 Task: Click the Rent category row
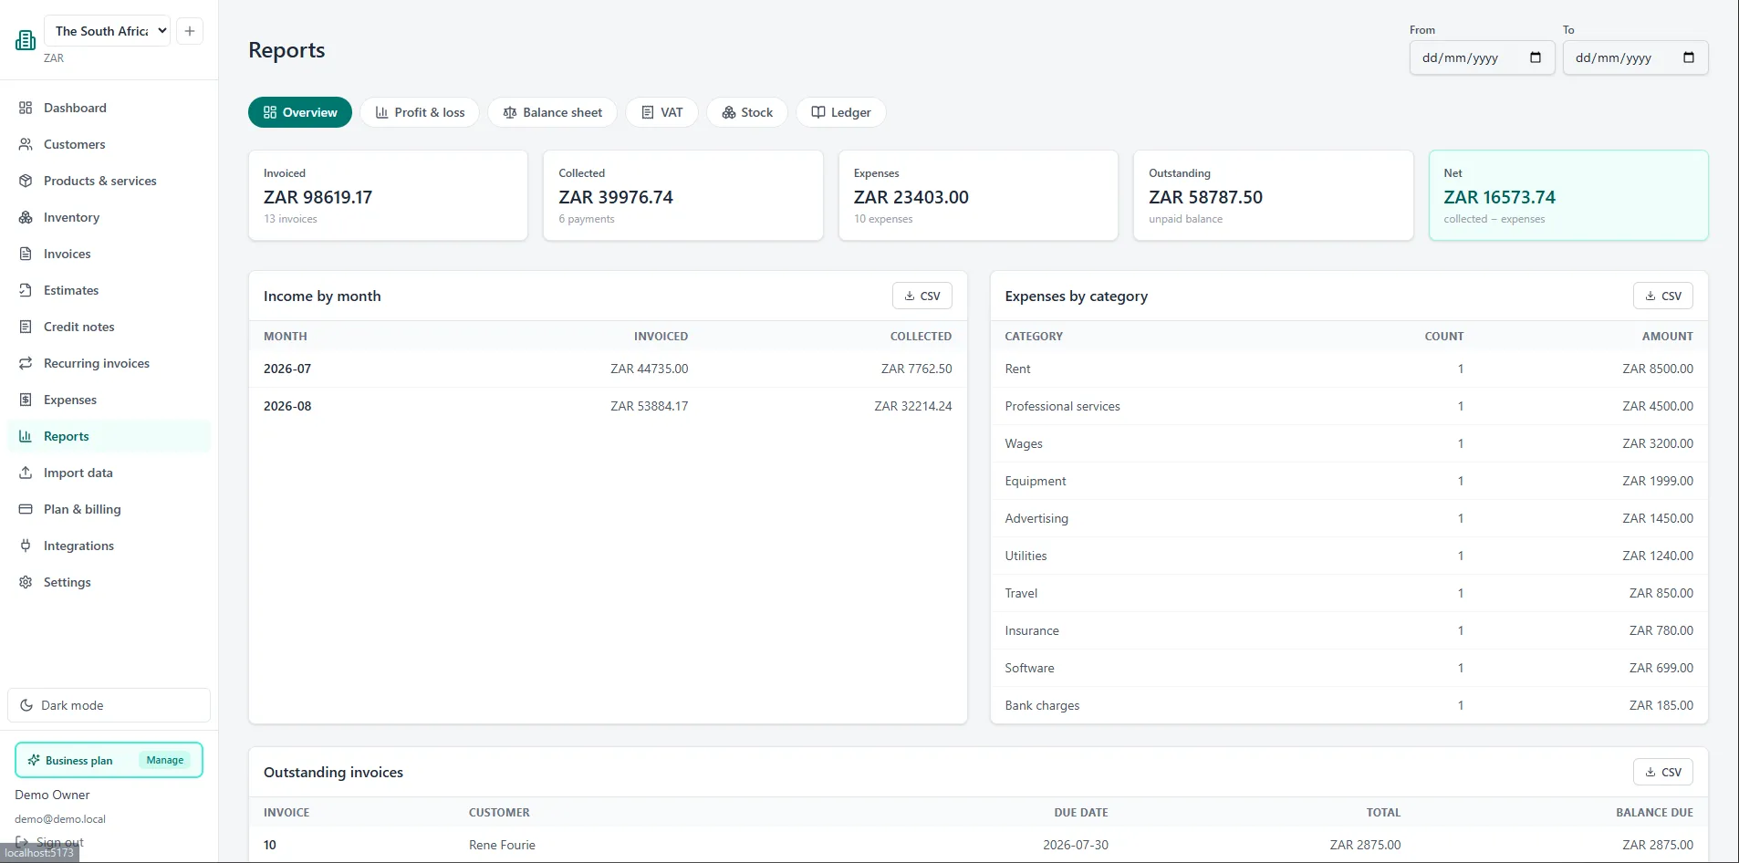click(1349, 369)
